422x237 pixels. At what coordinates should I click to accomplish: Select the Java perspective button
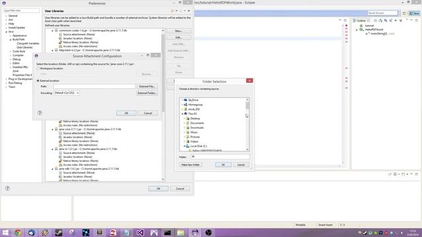415,13
